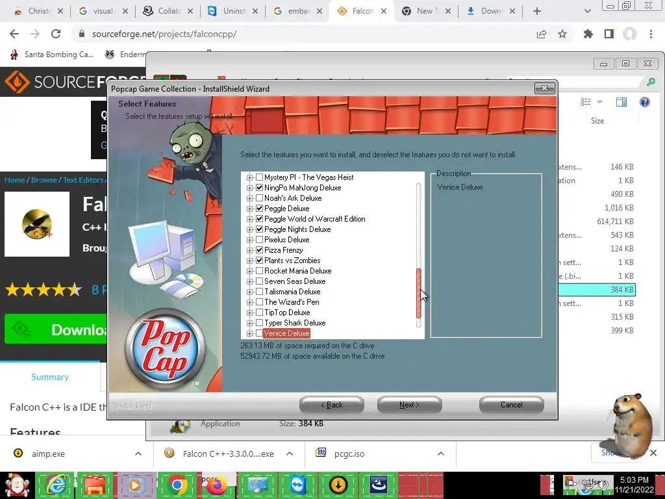
Task: Change Explorer view layout icon
Action: tap(586, 102)
